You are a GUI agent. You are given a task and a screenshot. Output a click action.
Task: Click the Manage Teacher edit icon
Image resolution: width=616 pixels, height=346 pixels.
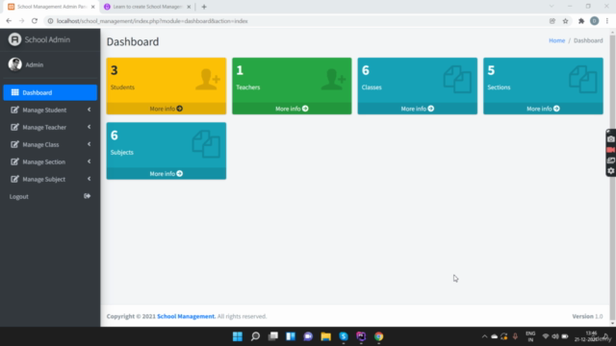coord(14,127)
